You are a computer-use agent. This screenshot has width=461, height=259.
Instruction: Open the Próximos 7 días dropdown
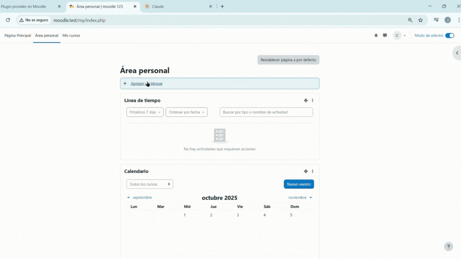(x=145, y=112)
